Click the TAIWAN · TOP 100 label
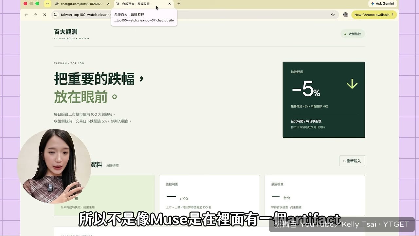The image size is (419, 236). [x=69, y=63]
